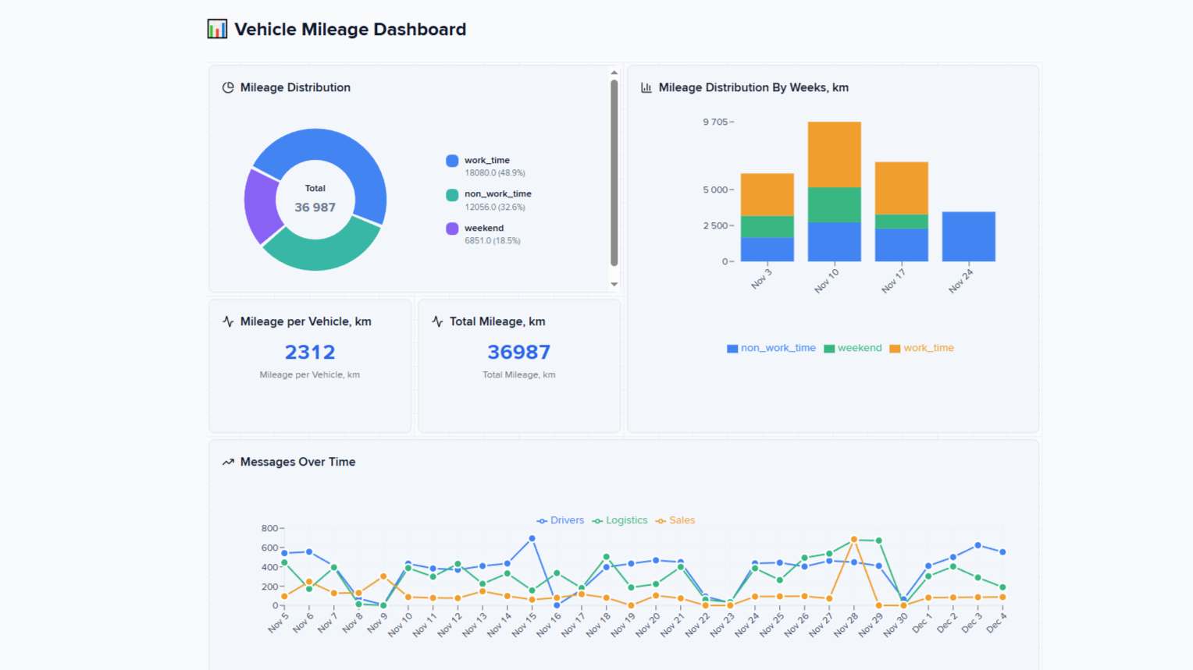This screenshot has height=670, width=1193.
Task: Click the dashboard logo next to Vehicle Mileage Dashboard
Action: [x=216, y=28]
